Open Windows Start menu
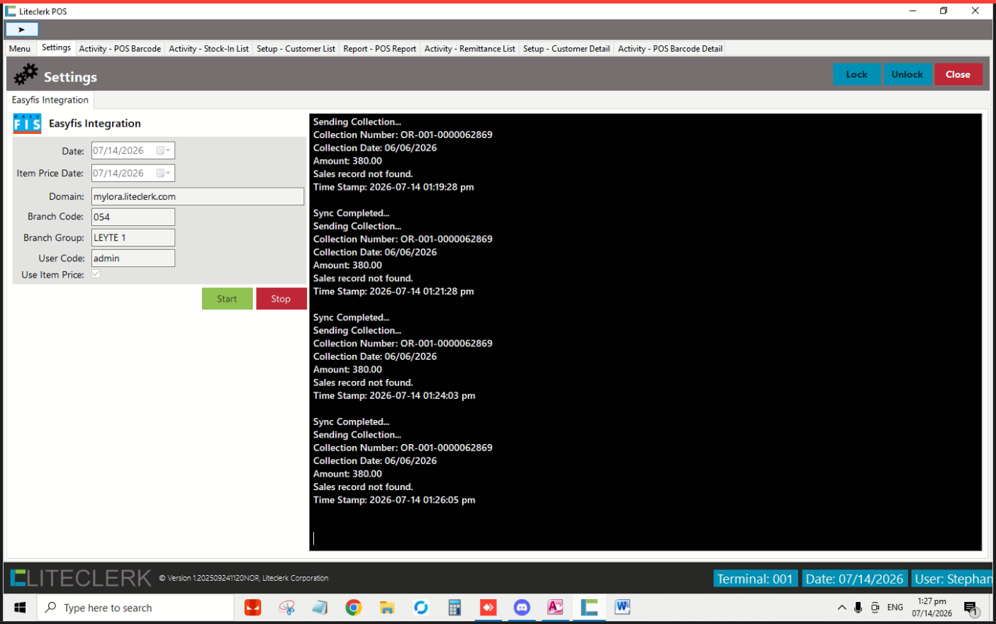Image resolution: width=996 pixels, height=624 pixels. click(x=20, y=608)
